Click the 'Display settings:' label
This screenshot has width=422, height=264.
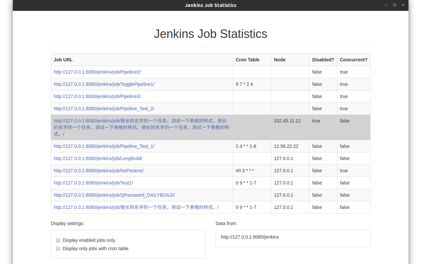[x=68, y=223]
